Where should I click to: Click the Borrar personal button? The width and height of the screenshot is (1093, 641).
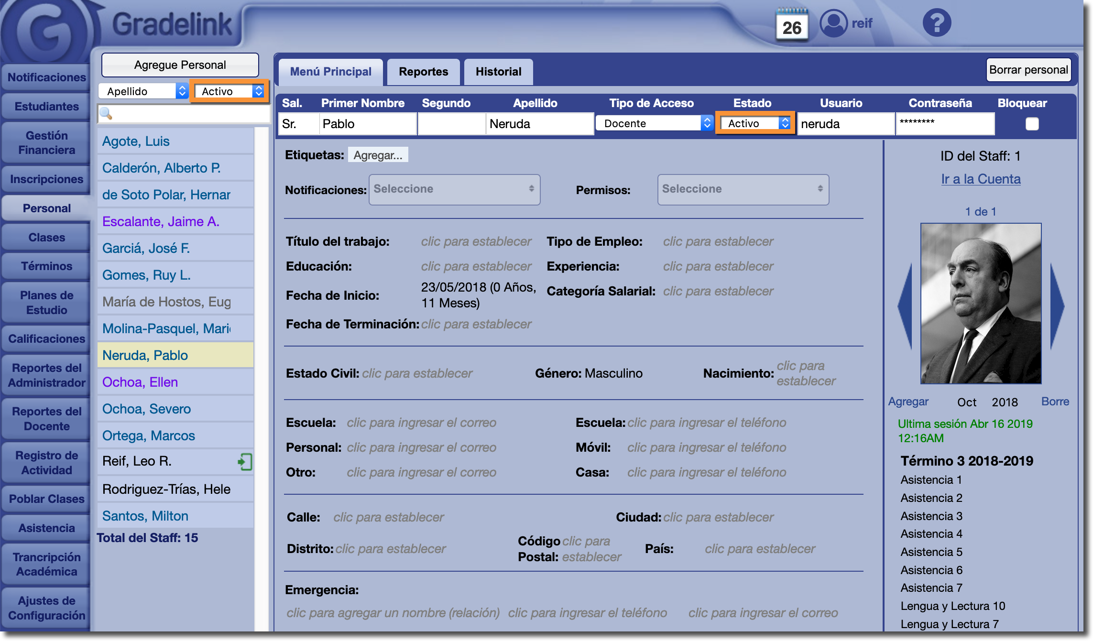[1028, 70]
